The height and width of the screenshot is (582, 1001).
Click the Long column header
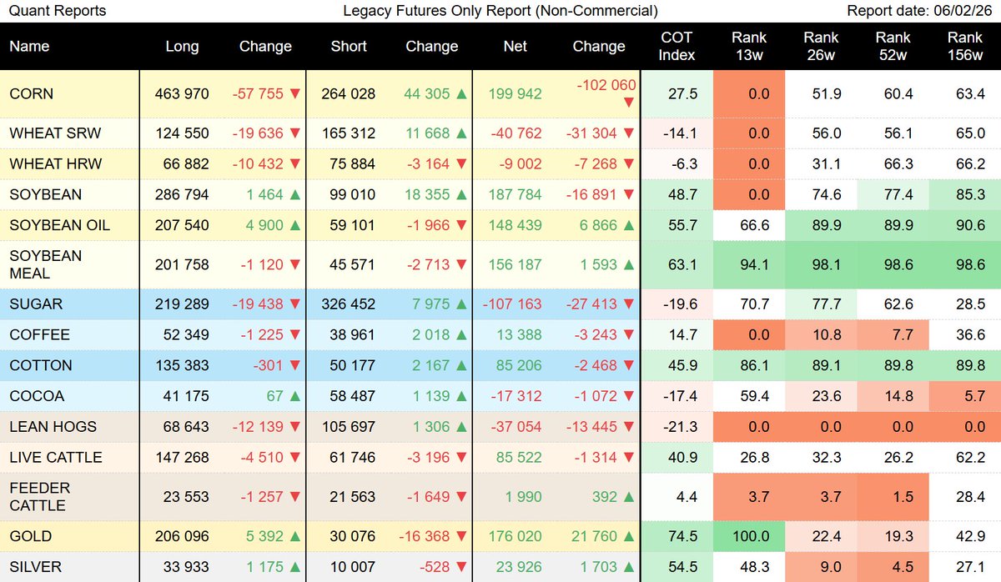182,47
